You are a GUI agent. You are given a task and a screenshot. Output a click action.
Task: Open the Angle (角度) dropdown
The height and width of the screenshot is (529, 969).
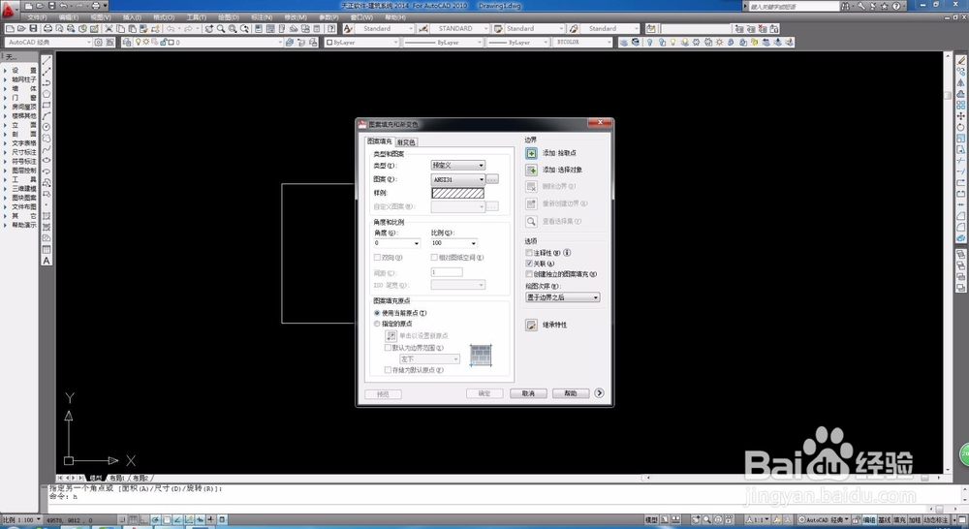396,243
